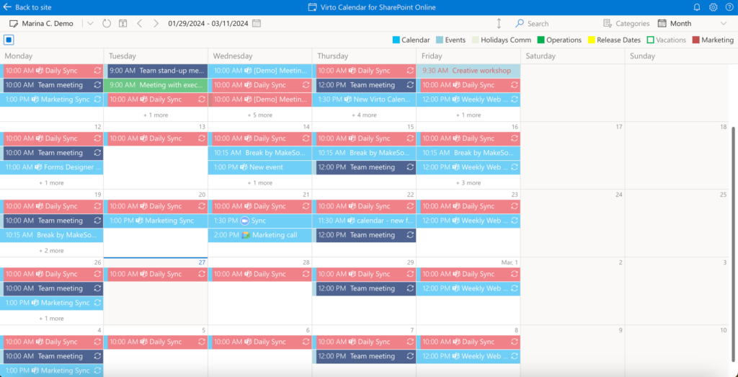The height and width of the screenshot is (377, 738).
Task: Click the 01/29/2024 - 03/11/2024 date range
Action: click(208, 24)
